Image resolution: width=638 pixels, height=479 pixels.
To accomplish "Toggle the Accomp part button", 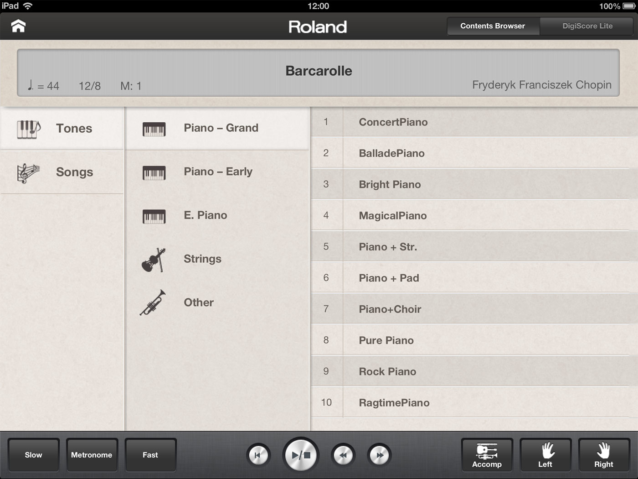I will pyautogui.click(x=487, y=455).
